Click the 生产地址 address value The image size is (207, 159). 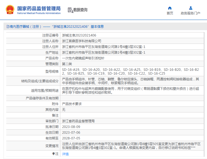point(103,53)
